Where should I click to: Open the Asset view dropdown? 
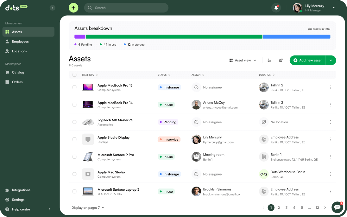[x=243, y=60]
